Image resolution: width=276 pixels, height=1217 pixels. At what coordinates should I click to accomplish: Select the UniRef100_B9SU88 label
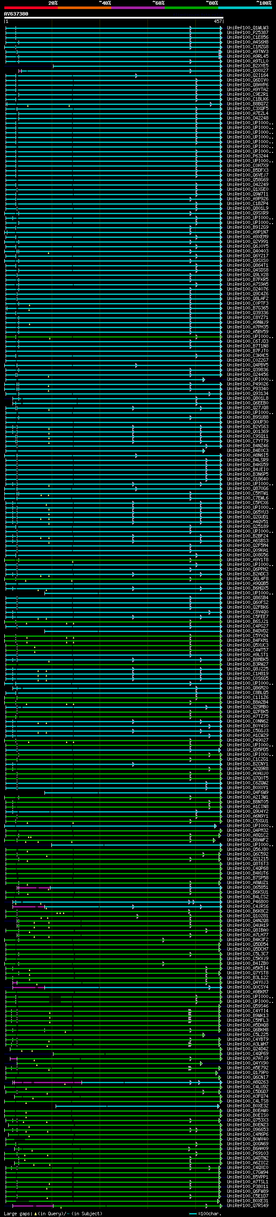[x=248, y=417]
